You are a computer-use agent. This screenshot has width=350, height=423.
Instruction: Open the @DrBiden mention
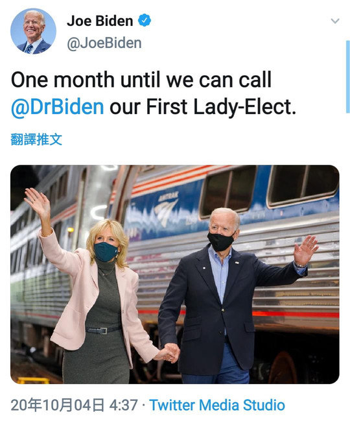[58, 107]
